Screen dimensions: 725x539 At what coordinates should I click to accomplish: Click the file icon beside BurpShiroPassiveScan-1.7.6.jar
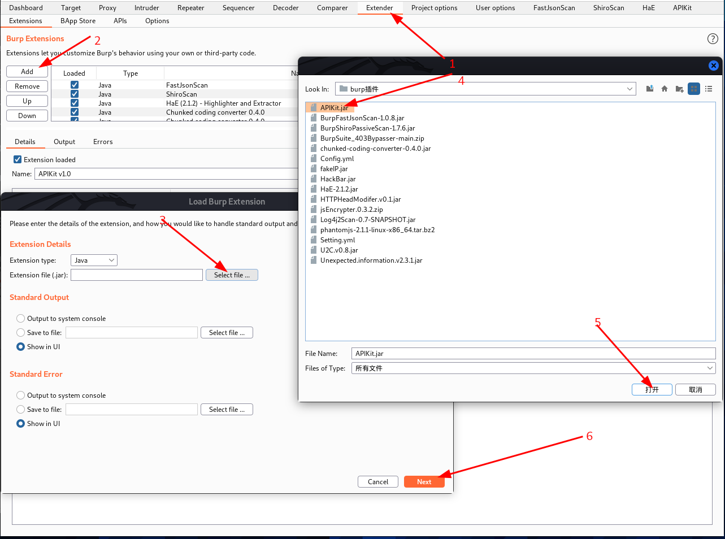[x=314, y=128]
